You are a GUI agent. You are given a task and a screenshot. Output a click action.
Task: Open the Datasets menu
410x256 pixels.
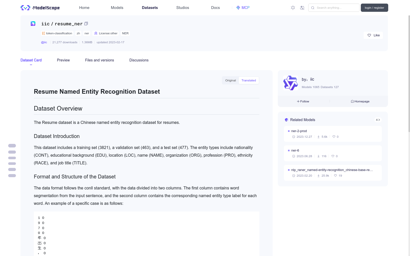click(150, 8)
